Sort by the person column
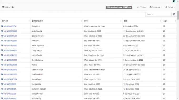The width and height of the screenshot is (179, 100). [x=15, y=21]
